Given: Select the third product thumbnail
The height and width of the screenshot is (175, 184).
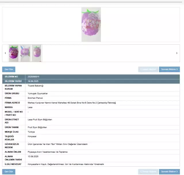Looking at the screenshot, I should (37, 53).
